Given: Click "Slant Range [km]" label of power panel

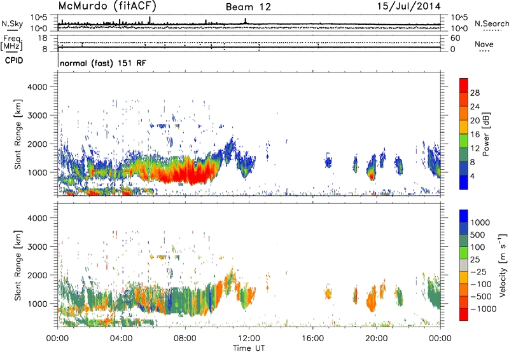Looking at the screenshot, I should coord(18,134).
